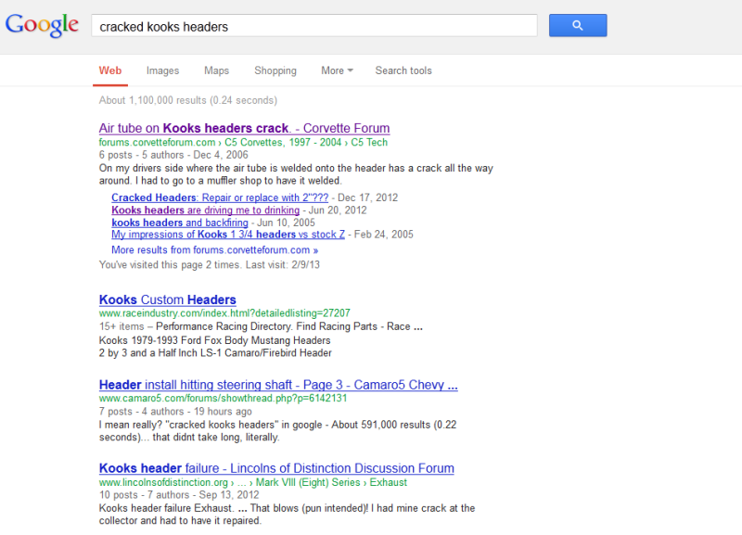Screen dimensions: 742x535
Task: Go to the Shopping tab
Action: coord(275,70)
